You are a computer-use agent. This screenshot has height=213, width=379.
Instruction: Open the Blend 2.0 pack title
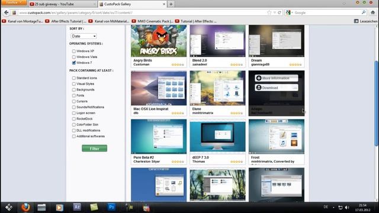[x=200, y=60]
